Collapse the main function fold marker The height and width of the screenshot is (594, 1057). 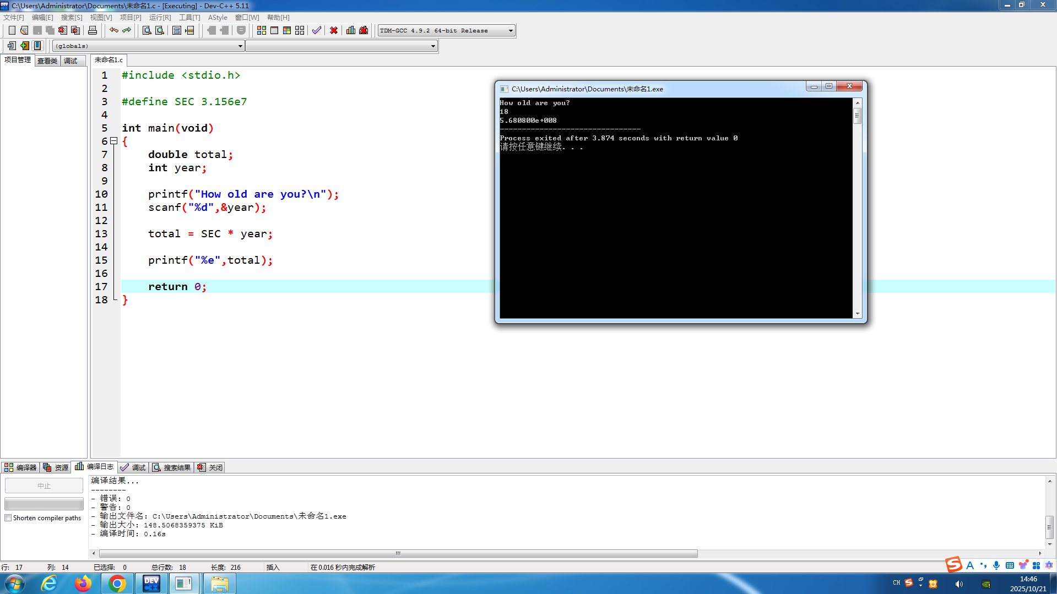114,141
